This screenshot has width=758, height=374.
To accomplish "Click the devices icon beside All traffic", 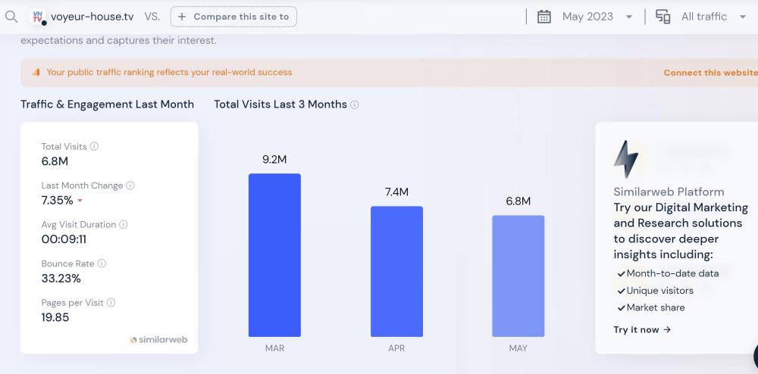I will (x=662, y=17).
